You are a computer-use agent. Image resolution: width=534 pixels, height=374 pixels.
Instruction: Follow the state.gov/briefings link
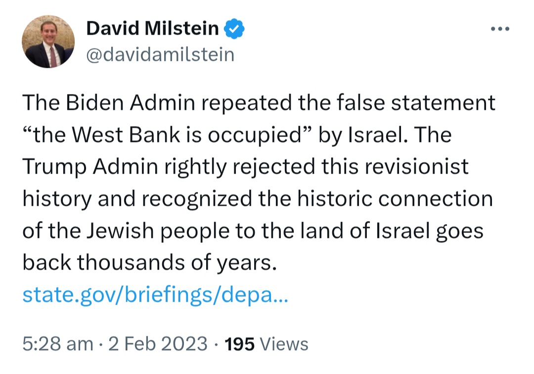pyautogui.click(x=155, y=295)
